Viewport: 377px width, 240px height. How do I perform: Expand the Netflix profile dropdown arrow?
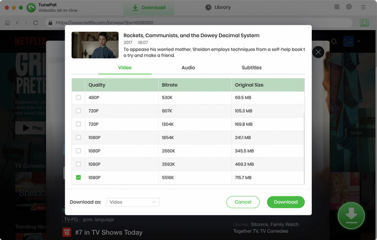(x=359, y=42)
